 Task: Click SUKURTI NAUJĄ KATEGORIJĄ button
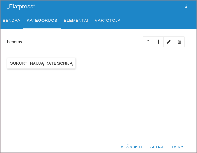pyautogui.click(x=41, y=63)
